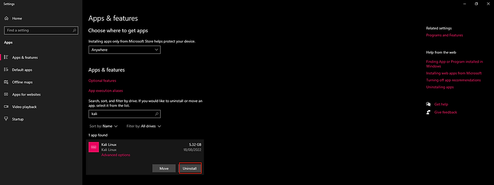Open Video playback settings
This screenshot has height=185, width=494.
(x=41, y=107)
